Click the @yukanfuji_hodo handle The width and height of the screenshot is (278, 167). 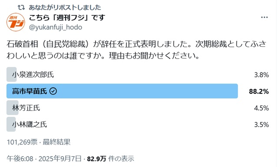56,27
